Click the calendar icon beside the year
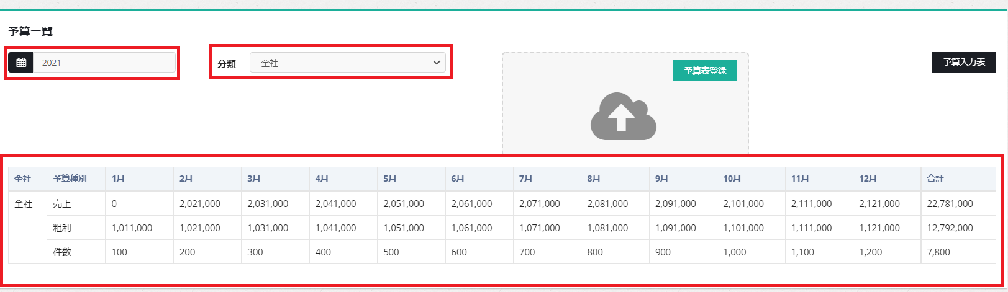 pos(21,63)
